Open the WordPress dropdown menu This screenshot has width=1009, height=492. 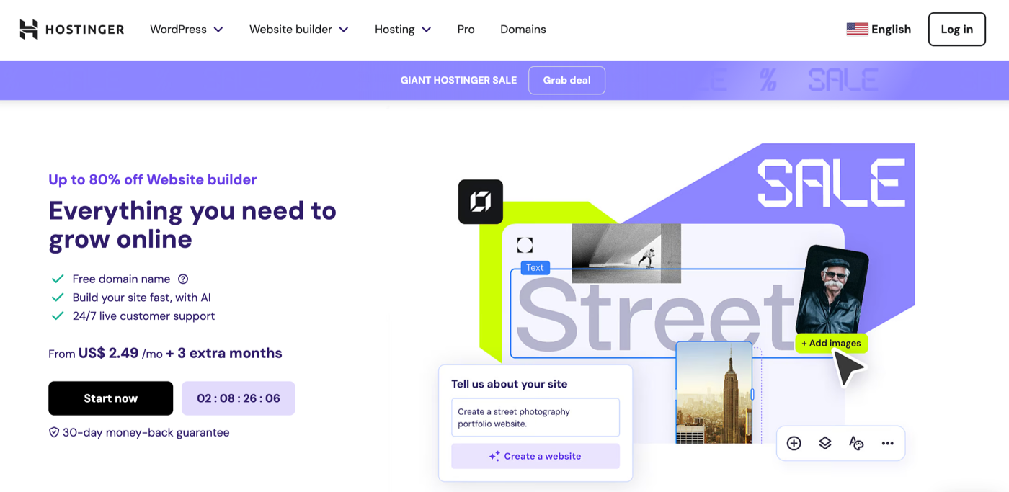(187, 30)
